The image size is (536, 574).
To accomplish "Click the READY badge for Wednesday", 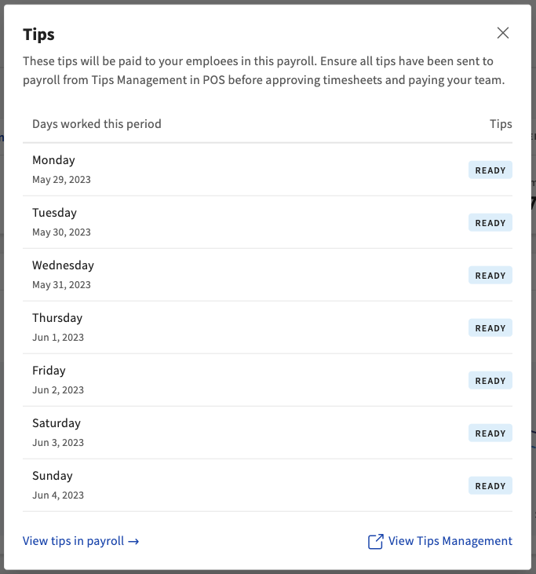I will (490, 276).
